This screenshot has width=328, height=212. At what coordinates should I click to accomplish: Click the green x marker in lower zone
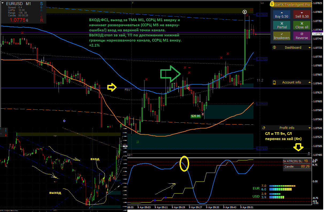tap(138, 142)
